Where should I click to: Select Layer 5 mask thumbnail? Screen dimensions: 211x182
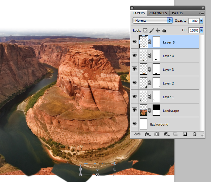pyautogui.click(x=156, y=42)
